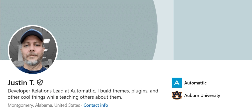This screenshot has width=252, height=110.
Task: Click the Auburn University logo
Action: [177, 95]
